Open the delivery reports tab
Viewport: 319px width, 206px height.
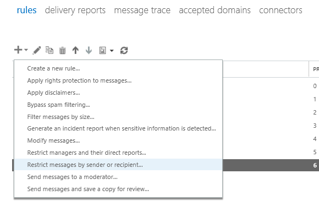coord(75,10)
